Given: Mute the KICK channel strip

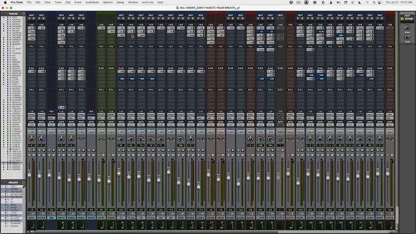Looking at the screenshot, I should point(34,155).
